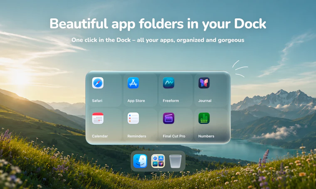Click the Calendar label text
Viewport: 316px width, 189px height.
point(100,136)
